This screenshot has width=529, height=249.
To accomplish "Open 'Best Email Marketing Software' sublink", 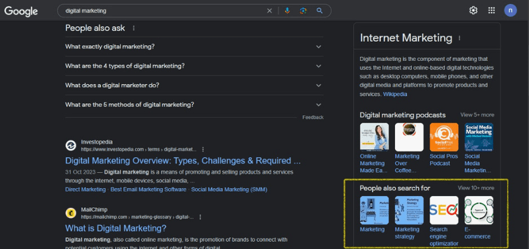I will [148, 189].
